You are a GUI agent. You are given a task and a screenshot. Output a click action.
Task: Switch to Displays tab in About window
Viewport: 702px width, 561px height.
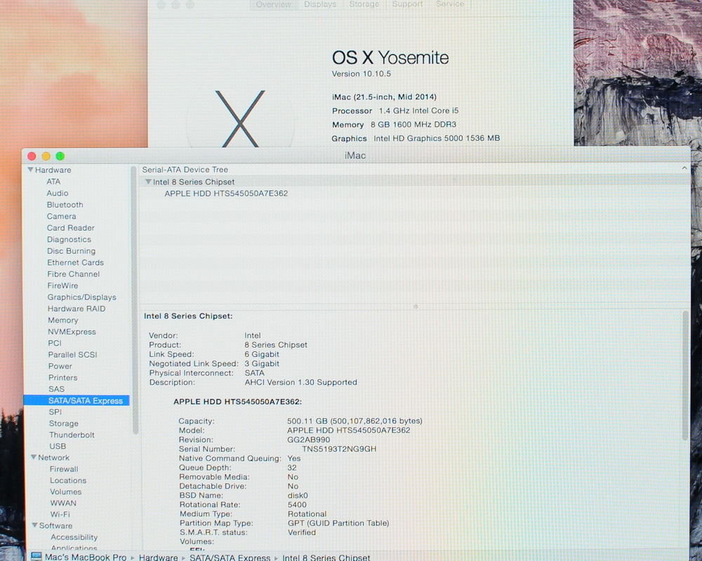point(320,4)
